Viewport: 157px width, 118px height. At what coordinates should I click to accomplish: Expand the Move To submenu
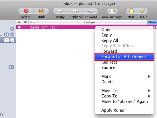(124, 91)
